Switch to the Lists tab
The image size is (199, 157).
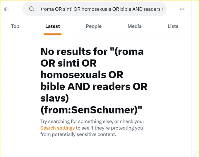173,26
